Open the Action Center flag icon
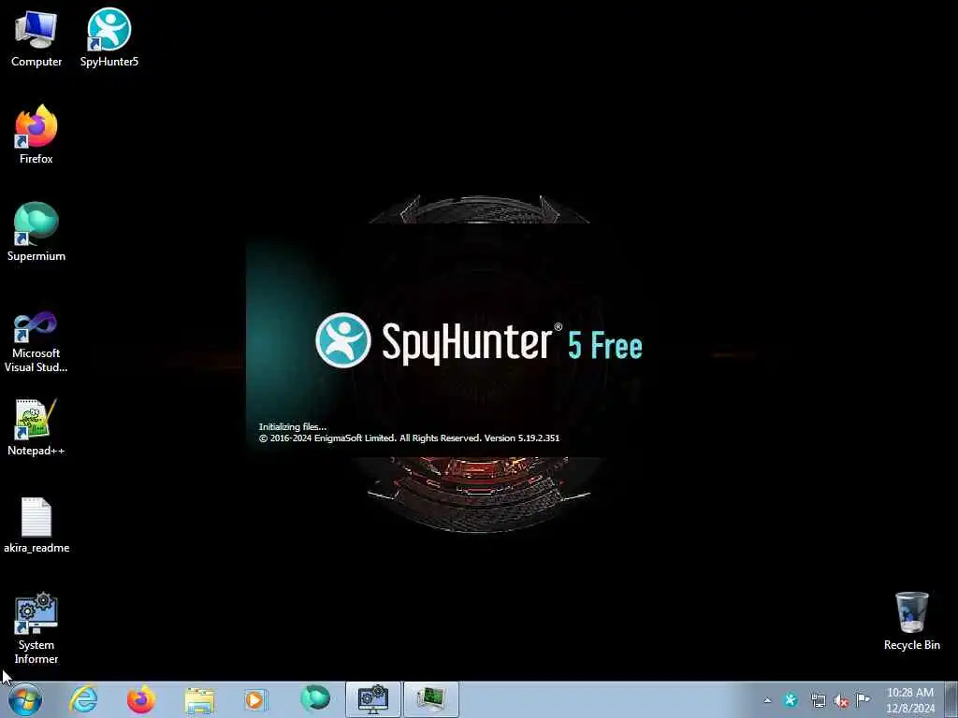This screenshot has height=718, width=958. tap(864, 699)
